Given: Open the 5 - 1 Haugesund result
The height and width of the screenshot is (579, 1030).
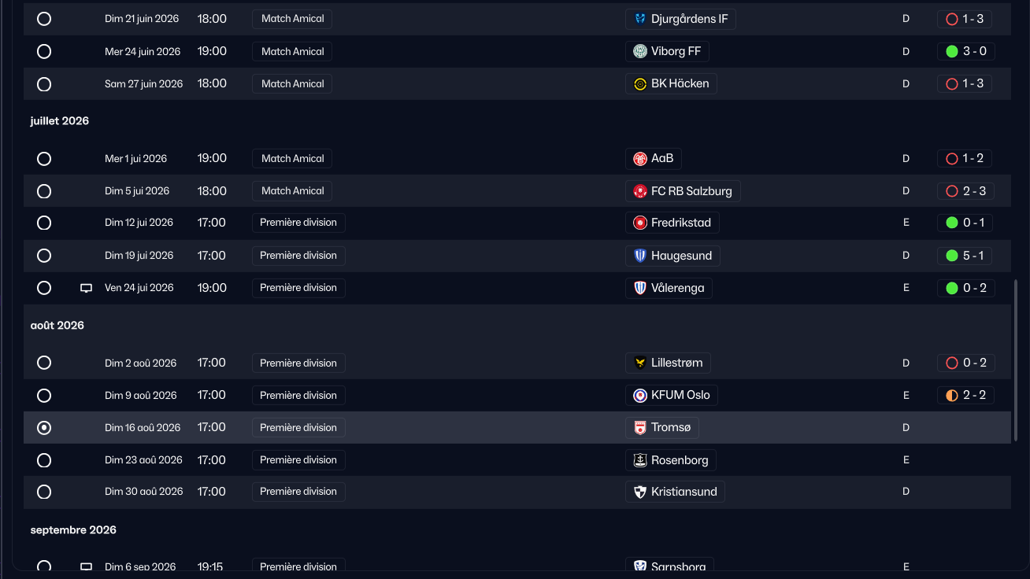Looking at the screenshot, I should tap(965, 256).
